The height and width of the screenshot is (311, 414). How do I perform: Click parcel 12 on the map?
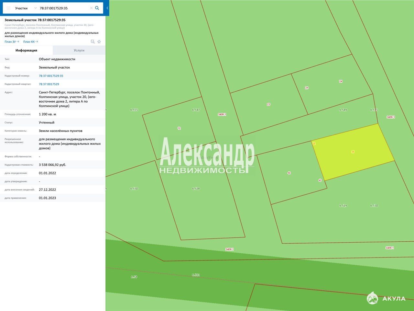(x=179, y=128)
